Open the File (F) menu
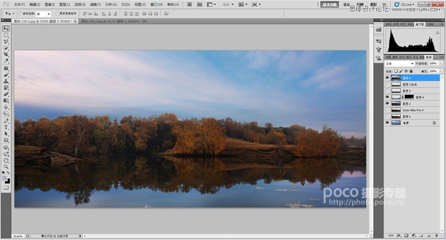 20,4
